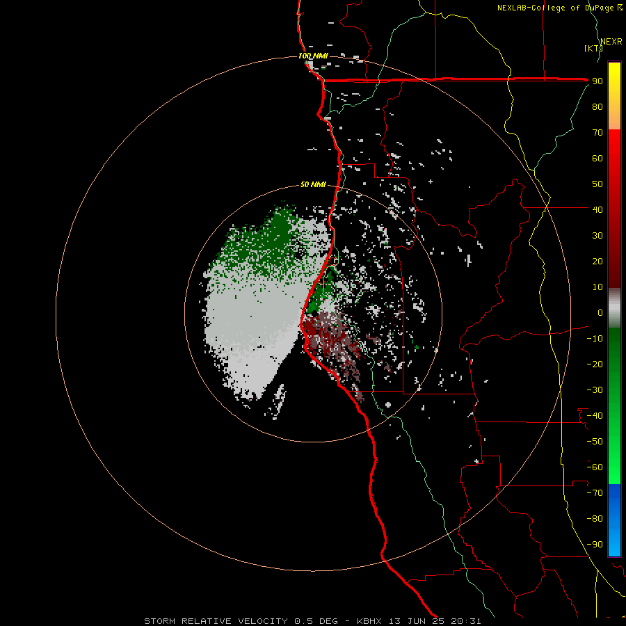Click the -50 value on velocity scale
The height and width of the screenshot is (626, 626).
point(595,441)
